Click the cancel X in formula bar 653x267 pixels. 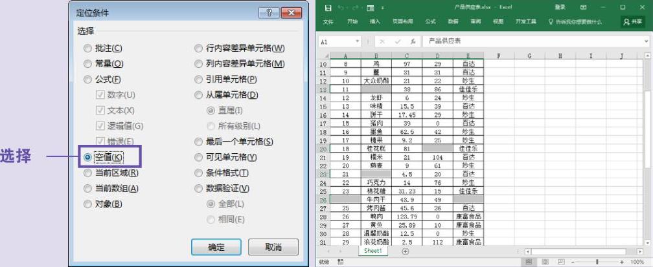(382, 41)
